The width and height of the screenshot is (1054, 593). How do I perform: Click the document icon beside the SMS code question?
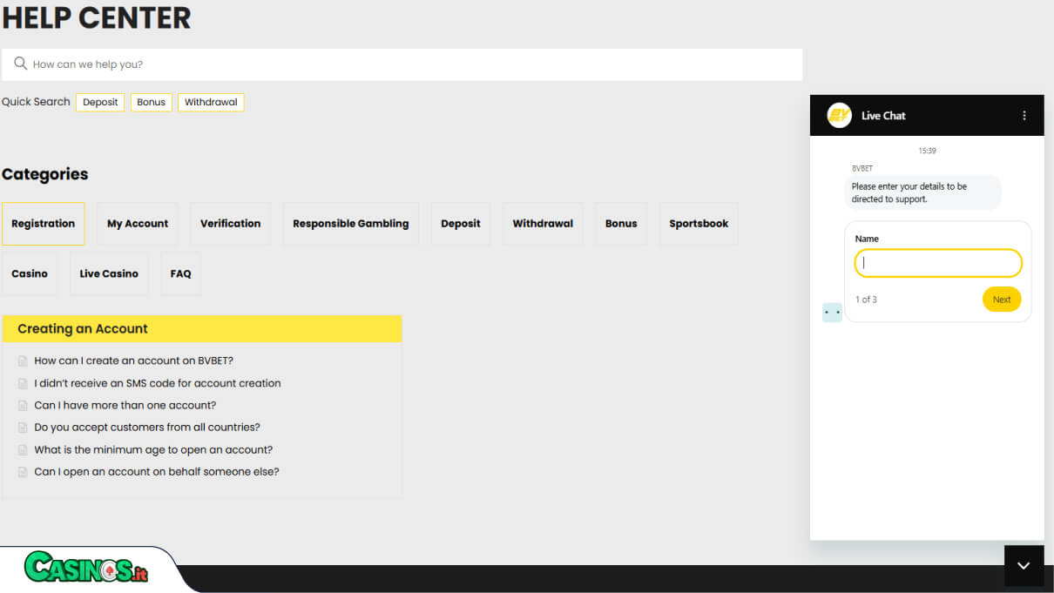[24, 383]
